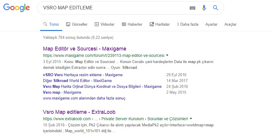The image size is (271, 138).
Task: Open Vsro Map Harita Orjinal Dünya Kordinat link
Action: point(102,87)
